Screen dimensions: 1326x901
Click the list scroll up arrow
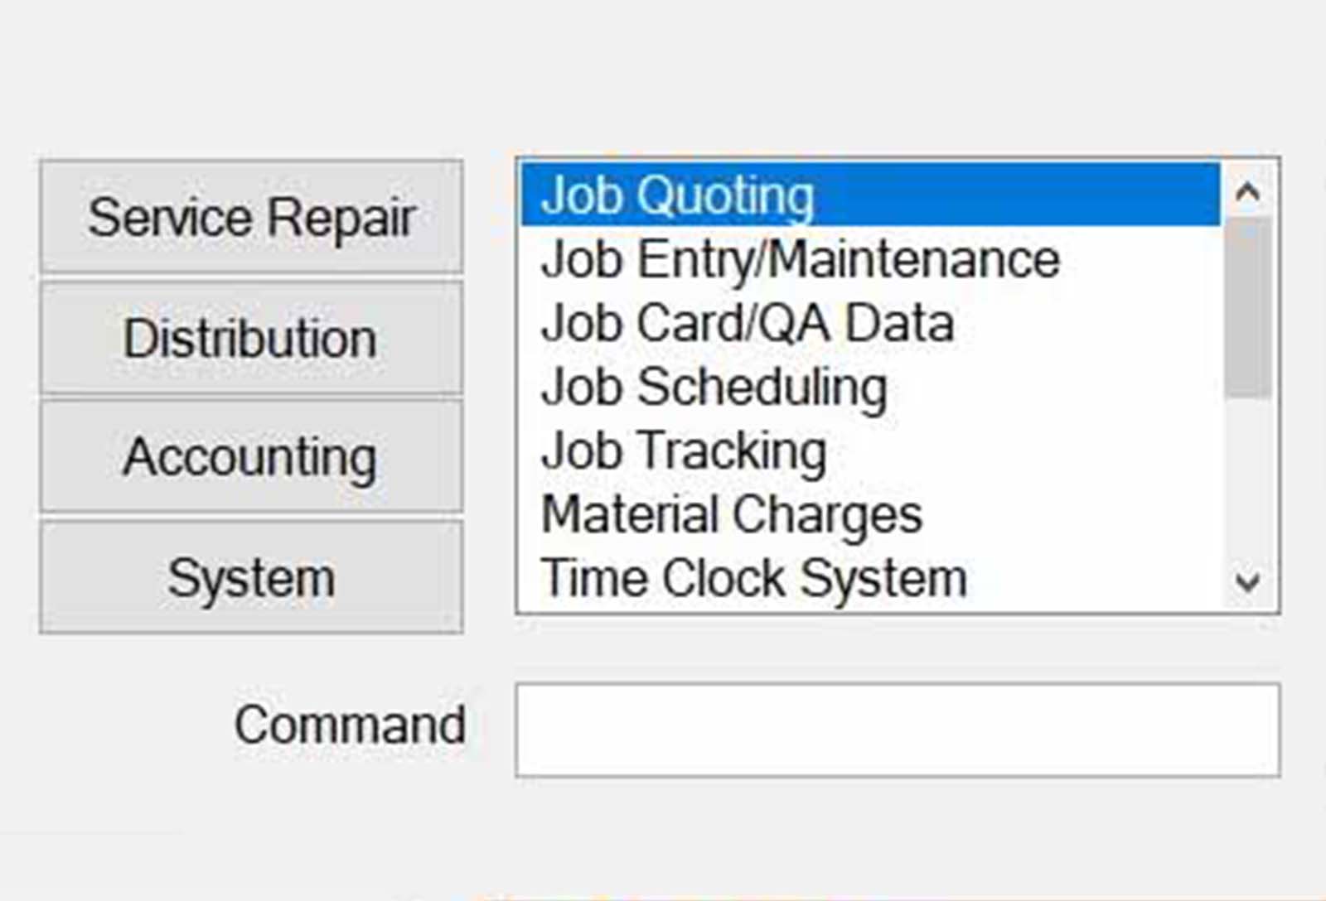coord(1247,193)
